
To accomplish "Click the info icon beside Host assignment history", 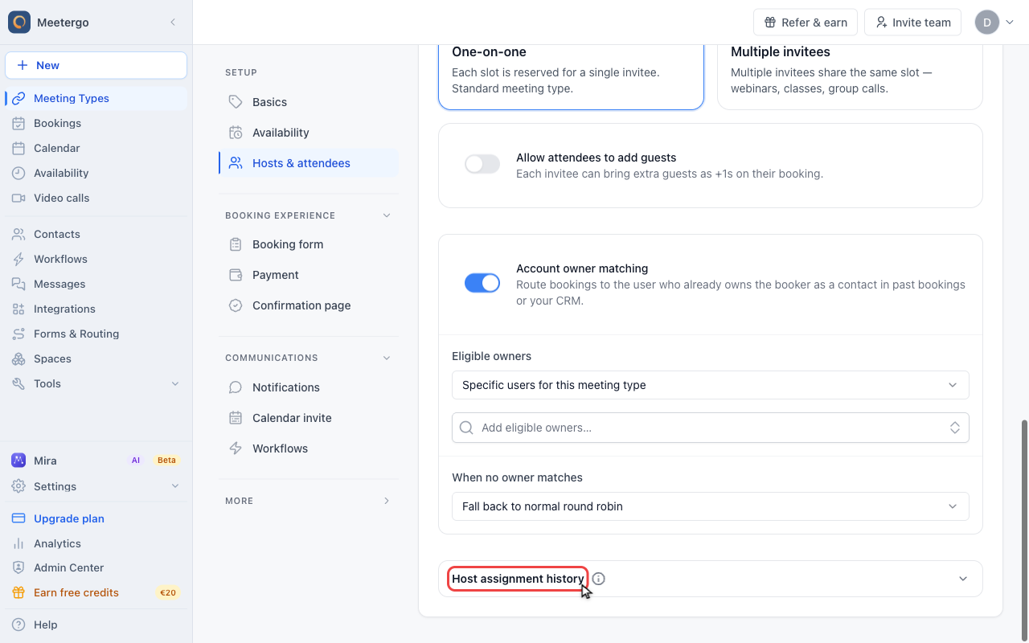I will click(x=599, y=579).
